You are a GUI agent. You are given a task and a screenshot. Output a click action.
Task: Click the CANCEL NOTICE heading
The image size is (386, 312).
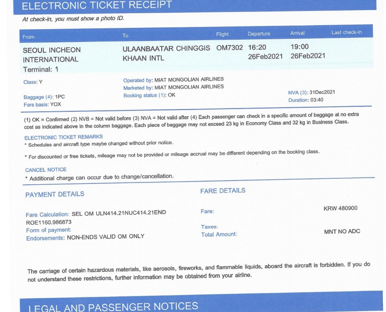(46, 170)
